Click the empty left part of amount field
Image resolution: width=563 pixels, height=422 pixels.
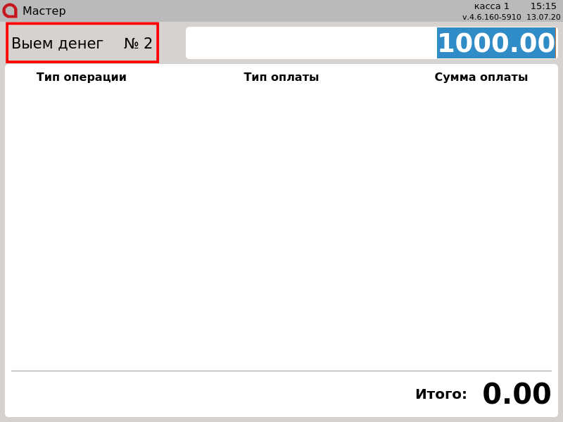tap(310, 44)
